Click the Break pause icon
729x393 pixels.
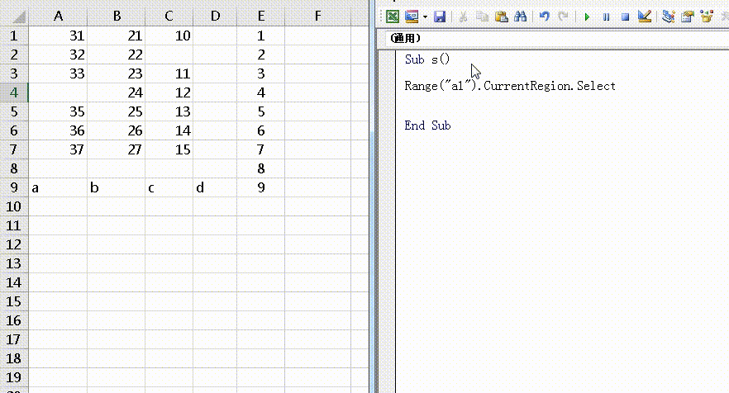607,17
